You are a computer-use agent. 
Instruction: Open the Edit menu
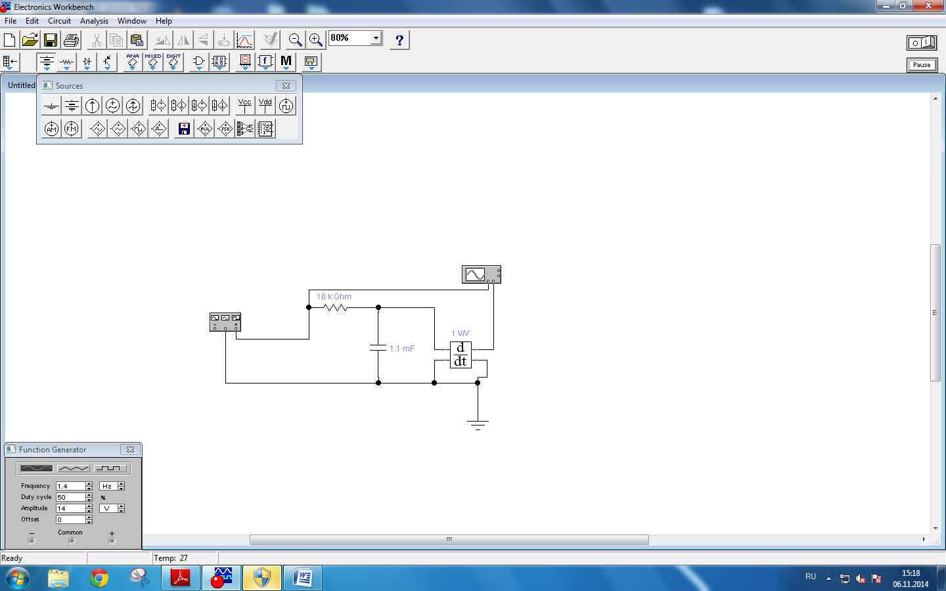(32, 21)
